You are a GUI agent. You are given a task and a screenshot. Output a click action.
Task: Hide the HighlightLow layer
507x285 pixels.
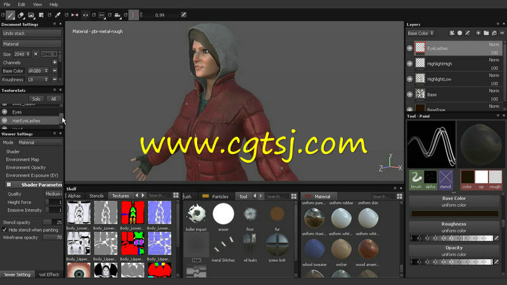tap(409, 79)
